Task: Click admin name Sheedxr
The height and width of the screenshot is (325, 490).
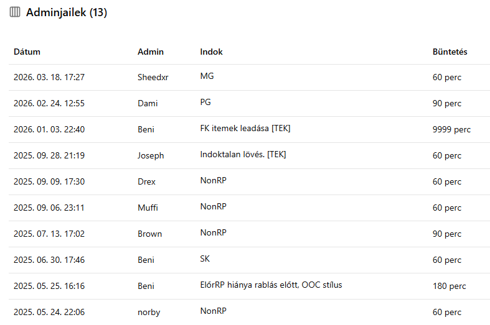Action: (x=153, y=78)
